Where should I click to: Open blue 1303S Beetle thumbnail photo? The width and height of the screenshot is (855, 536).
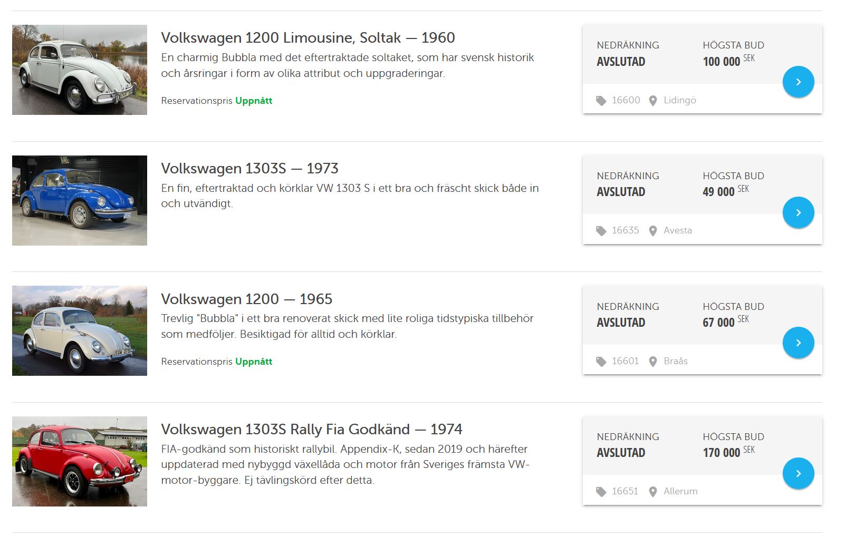[80, 200]
